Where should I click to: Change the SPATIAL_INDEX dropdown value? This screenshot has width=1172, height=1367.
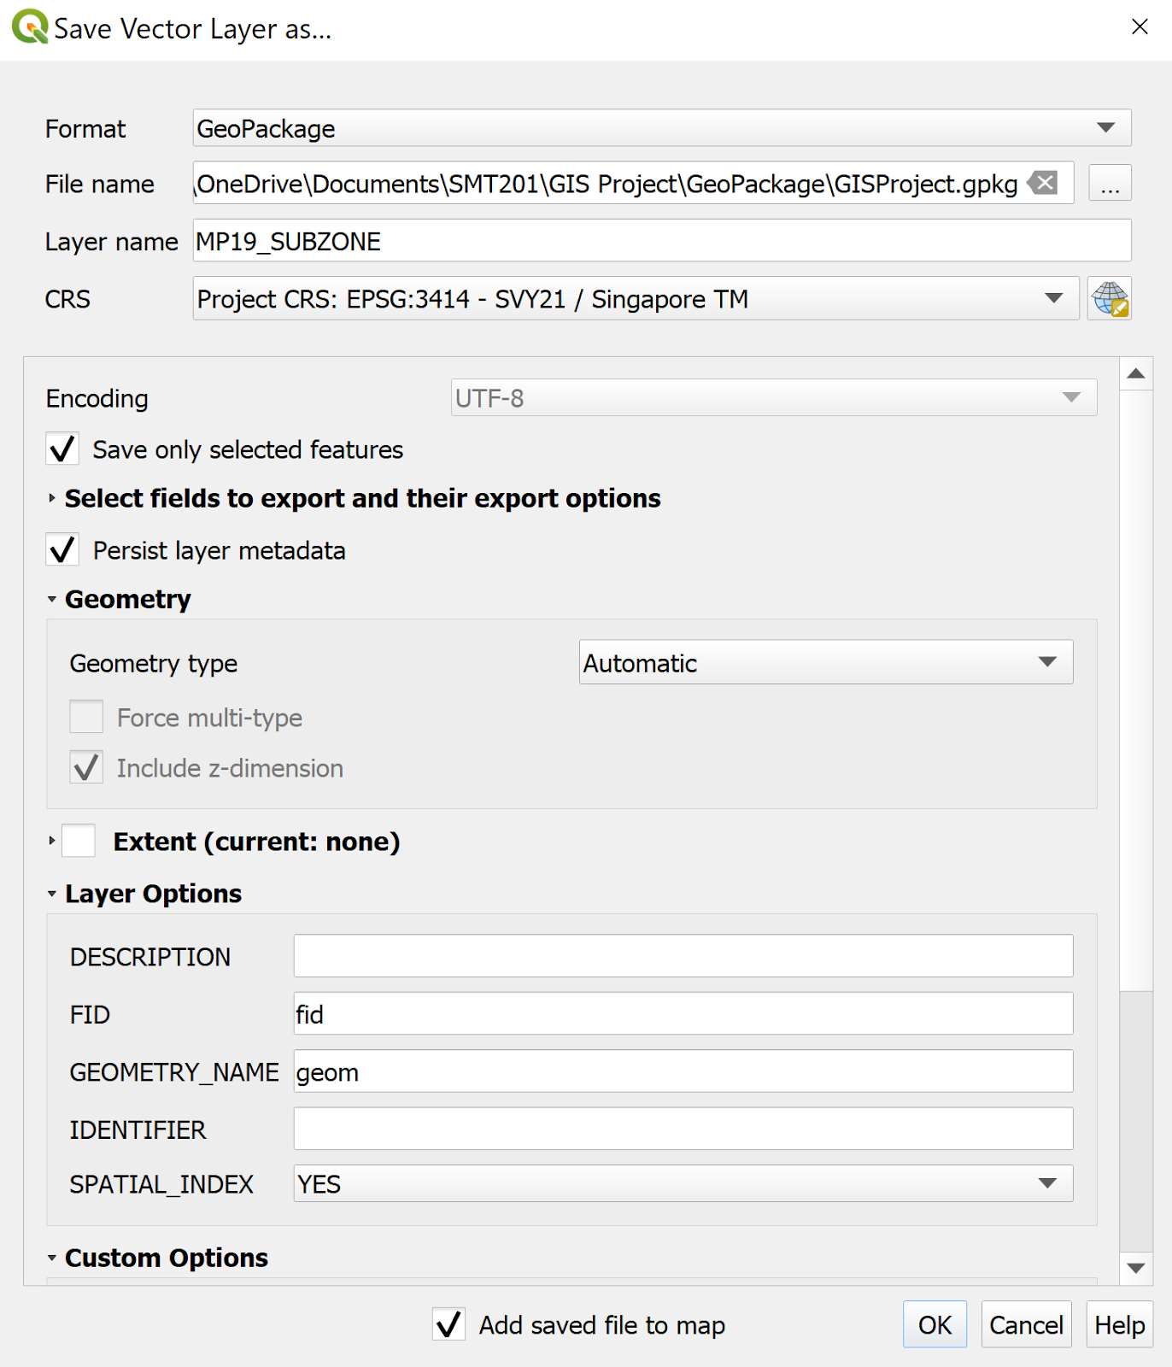683,1184
